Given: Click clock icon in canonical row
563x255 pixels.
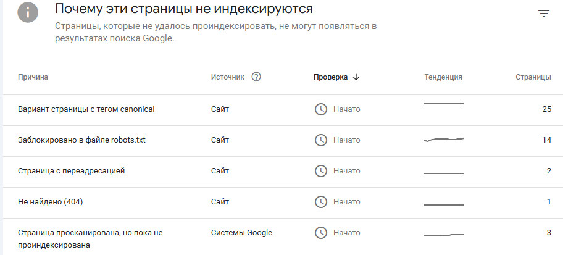Looking at the screenshot, I should click(x=320, y=109).
